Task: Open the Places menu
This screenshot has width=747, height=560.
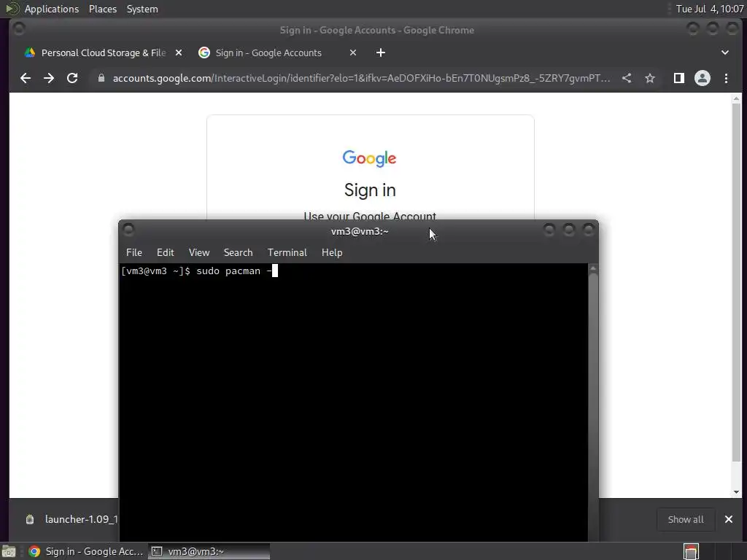Action: [x=102, y=9]
